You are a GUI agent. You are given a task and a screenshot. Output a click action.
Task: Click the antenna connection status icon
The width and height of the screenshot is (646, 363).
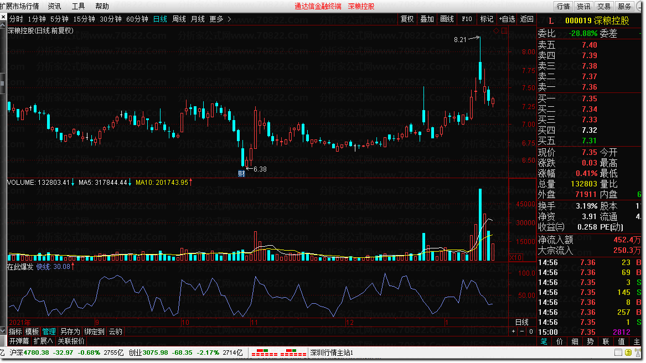click(637, 352)
